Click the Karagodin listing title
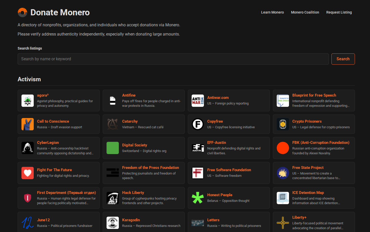 point(131,220)
